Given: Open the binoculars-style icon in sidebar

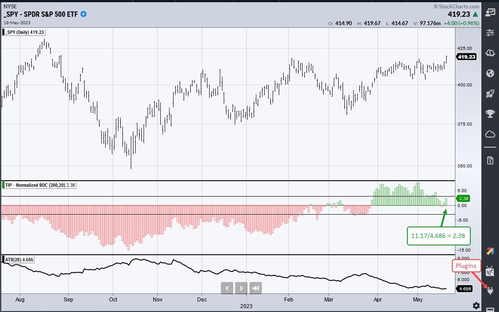Looking at the screenshot, I should coord(490,53).
